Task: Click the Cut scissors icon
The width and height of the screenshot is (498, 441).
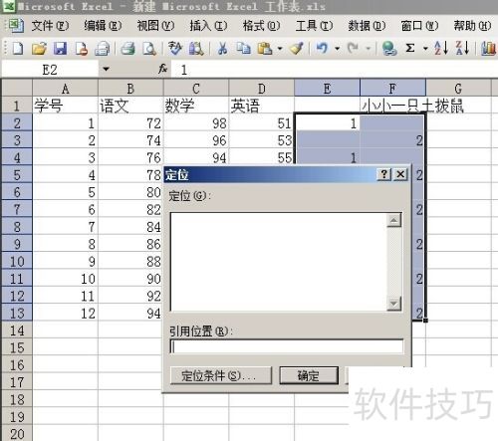Action: [222, 49]
